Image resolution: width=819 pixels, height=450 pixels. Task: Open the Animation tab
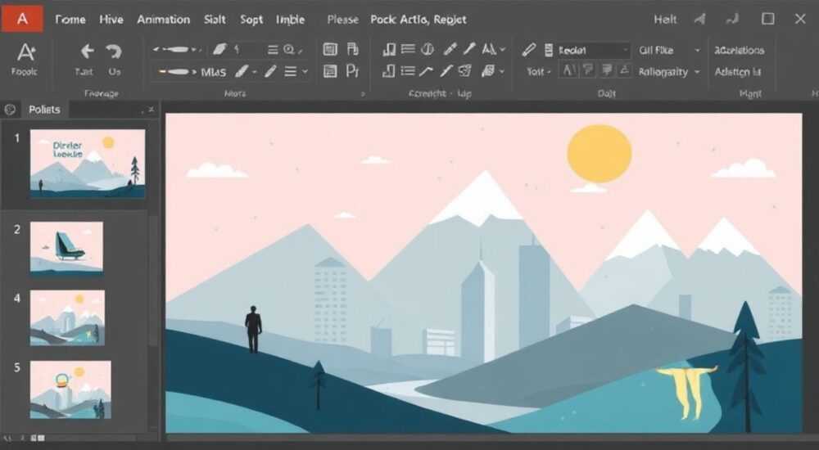point(164,20)
